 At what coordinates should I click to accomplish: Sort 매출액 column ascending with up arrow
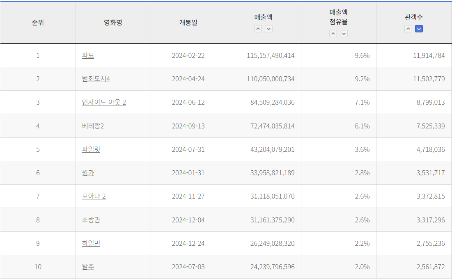pos(258,29)
